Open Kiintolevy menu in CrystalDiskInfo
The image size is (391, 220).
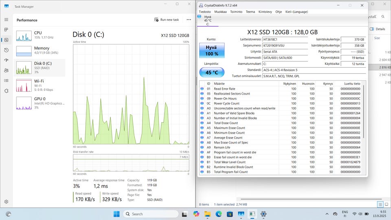265,12
